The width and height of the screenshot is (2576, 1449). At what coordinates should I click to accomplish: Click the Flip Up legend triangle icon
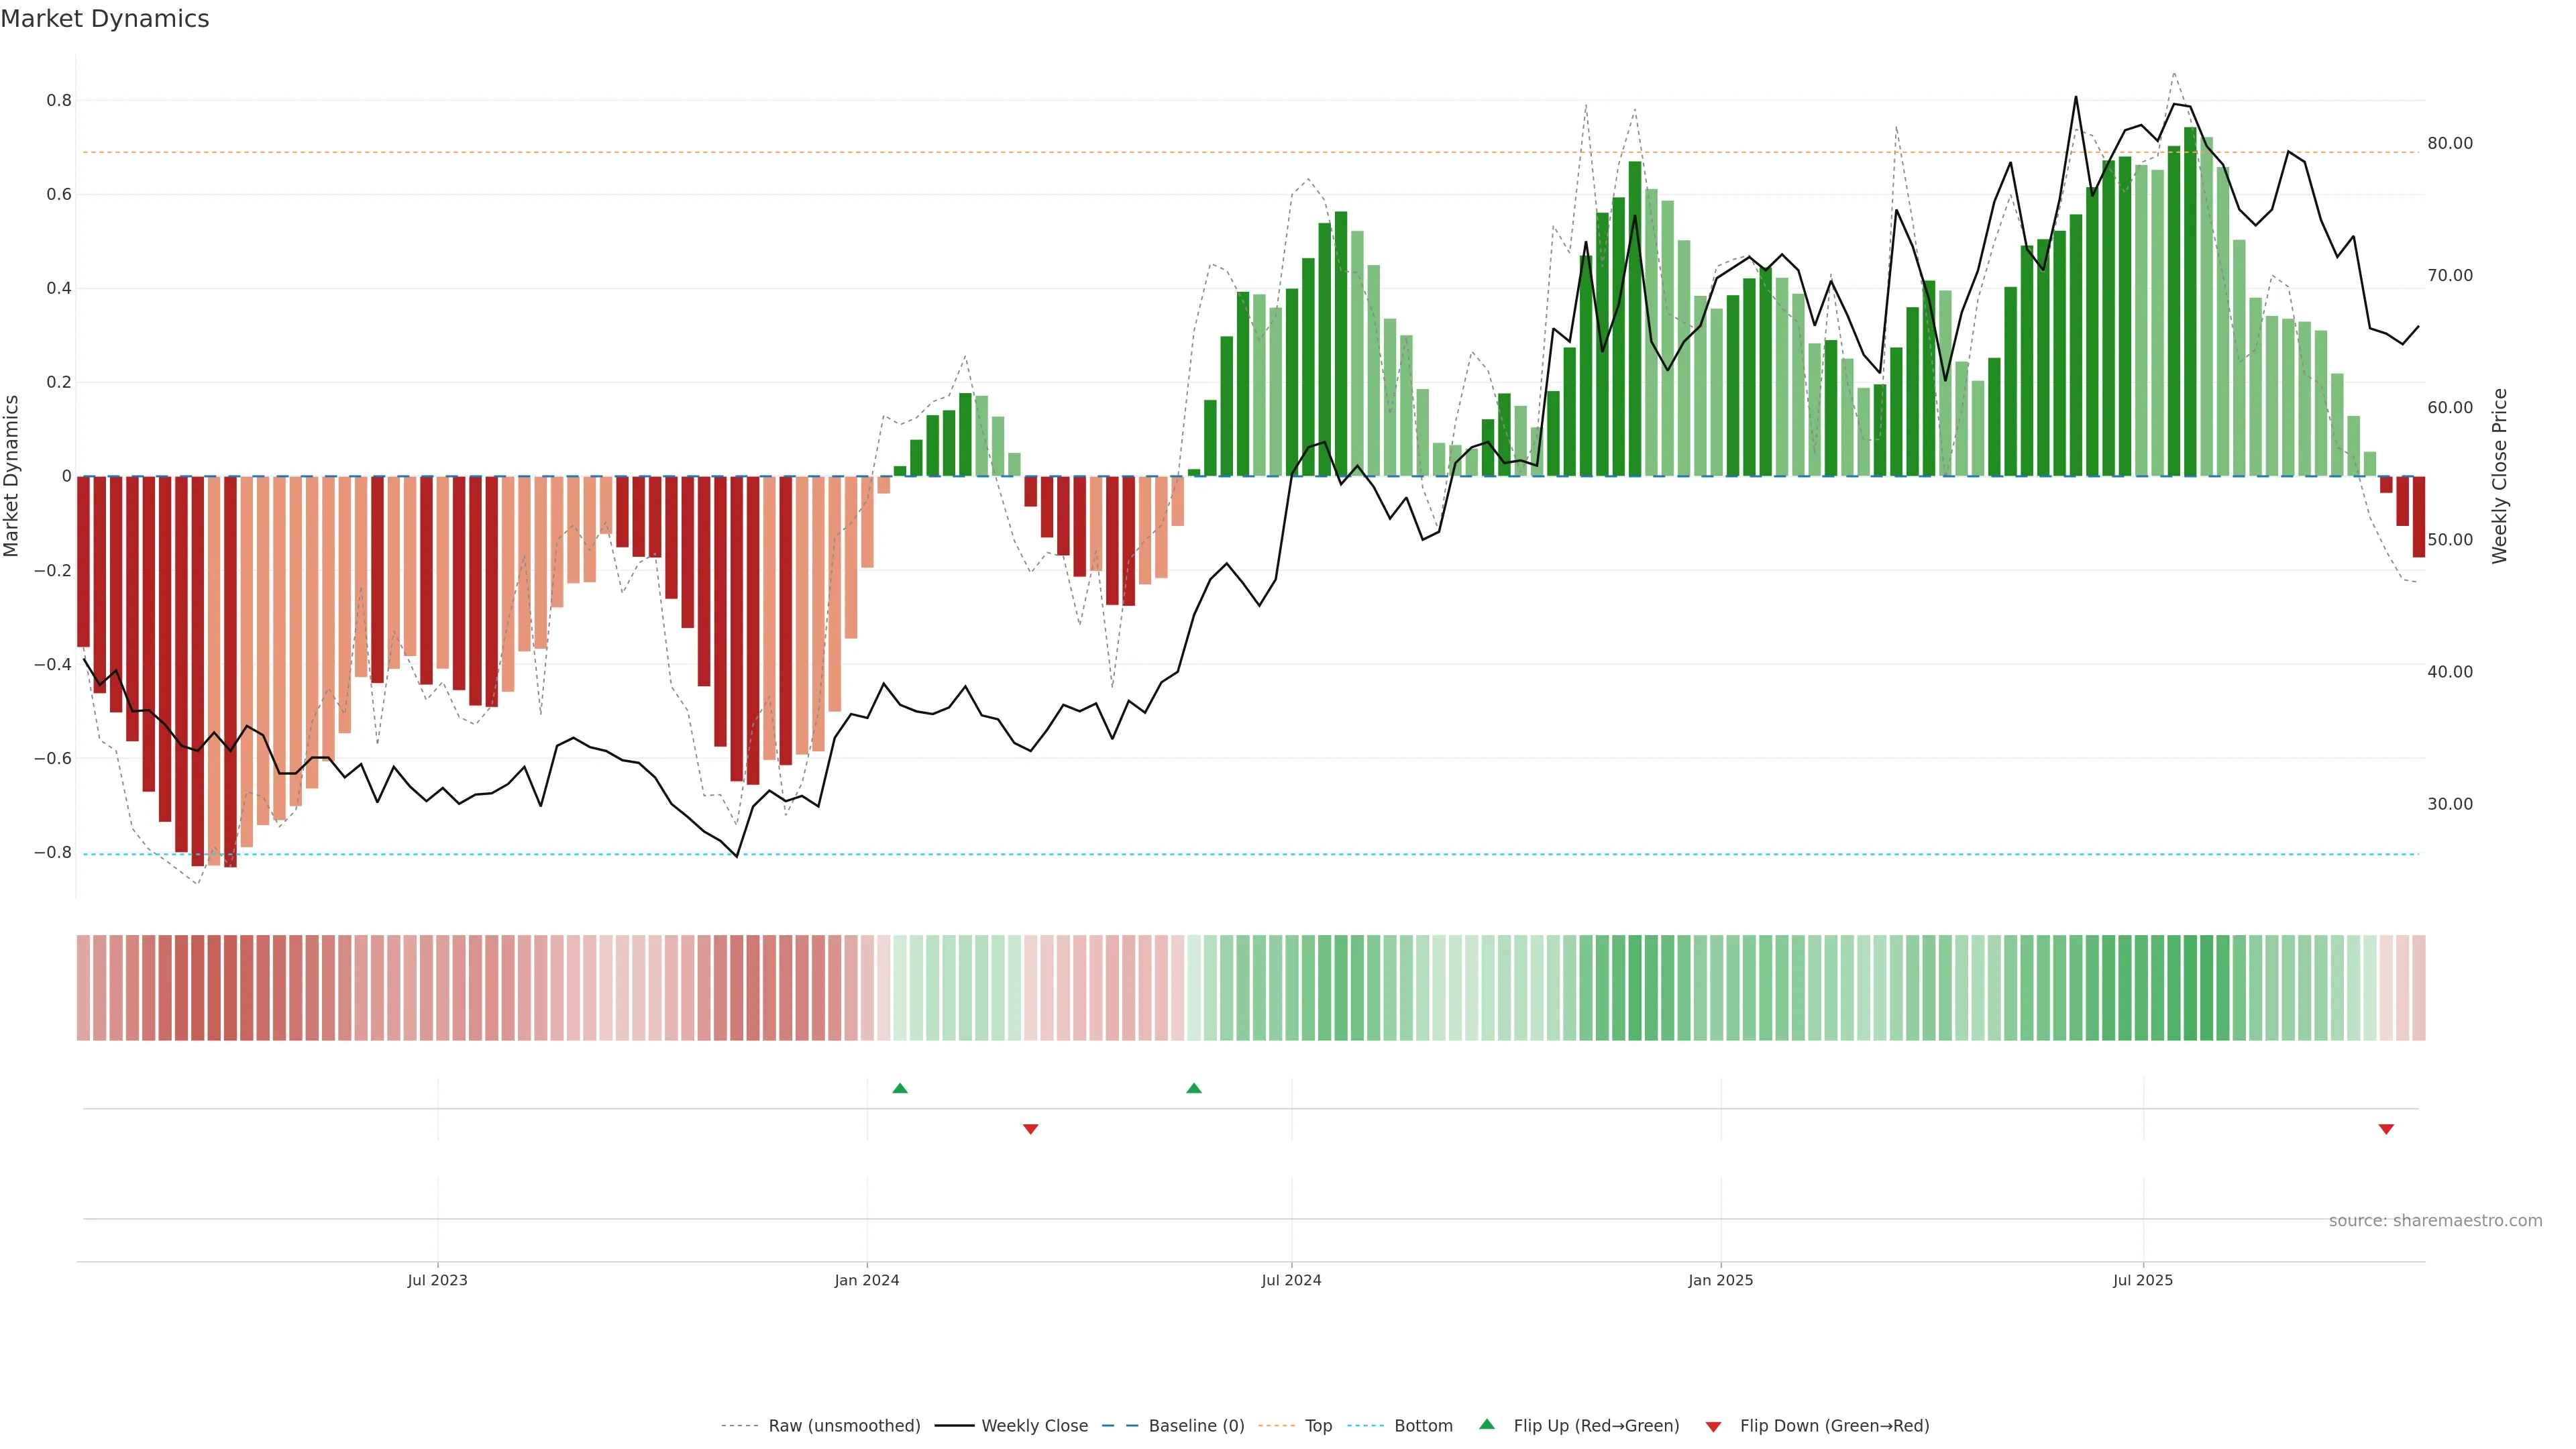click(x=1487, y=1425)
